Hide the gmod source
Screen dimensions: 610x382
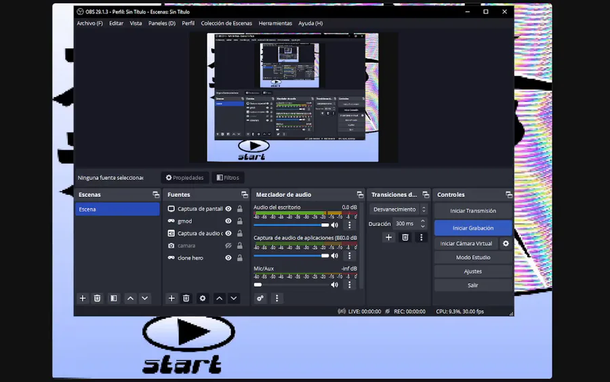[x=228, y=221]
